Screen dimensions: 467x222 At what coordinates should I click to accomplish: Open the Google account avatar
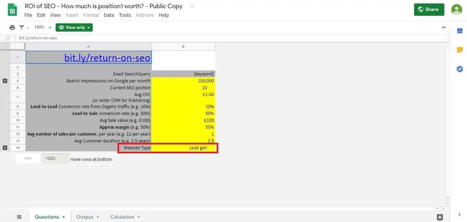(456, 10)
